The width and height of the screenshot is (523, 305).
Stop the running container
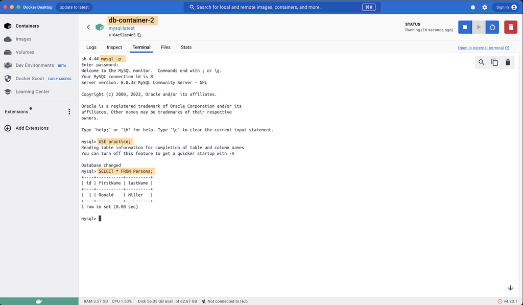pos(465,27)
